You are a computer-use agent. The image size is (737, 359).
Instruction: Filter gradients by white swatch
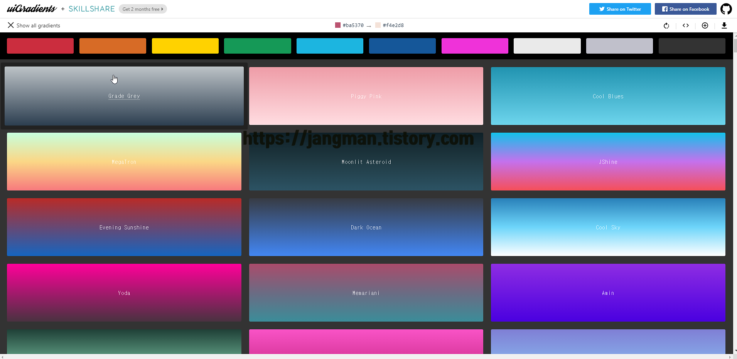pyautogui.click(x=547, y=46)
